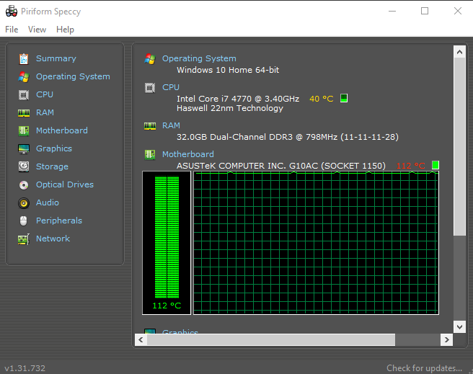Click the Motherboard icon in summary panel
The height and width of the screenshot is (374, 473).
coord(150,155)
